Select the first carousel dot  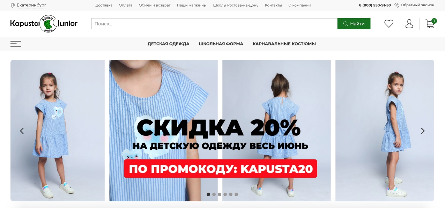(208, 194)
